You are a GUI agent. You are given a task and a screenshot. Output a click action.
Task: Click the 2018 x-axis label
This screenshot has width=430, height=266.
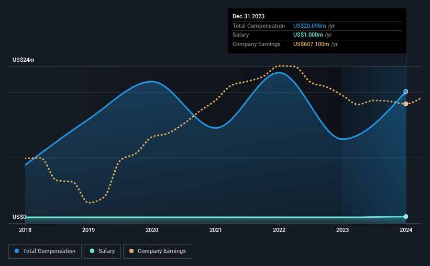pos(25,230)
